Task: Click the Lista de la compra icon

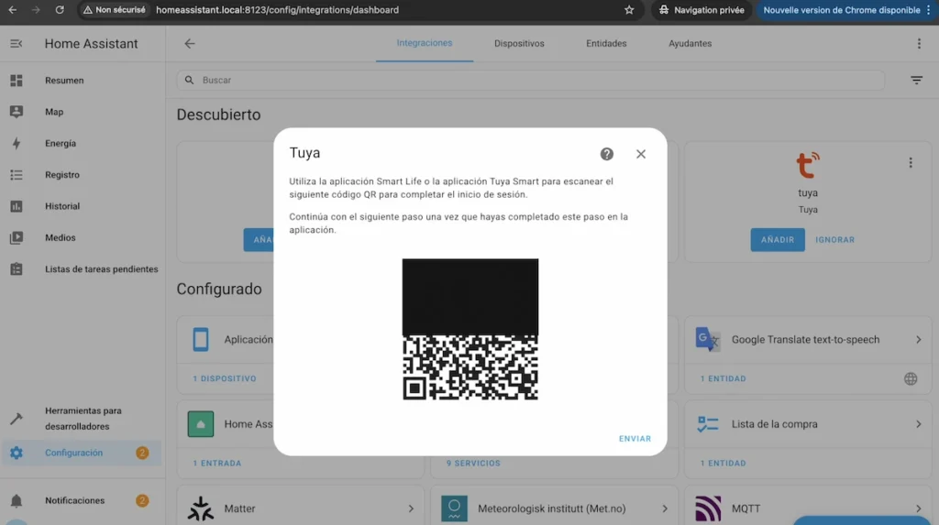Action: point(707,424)
